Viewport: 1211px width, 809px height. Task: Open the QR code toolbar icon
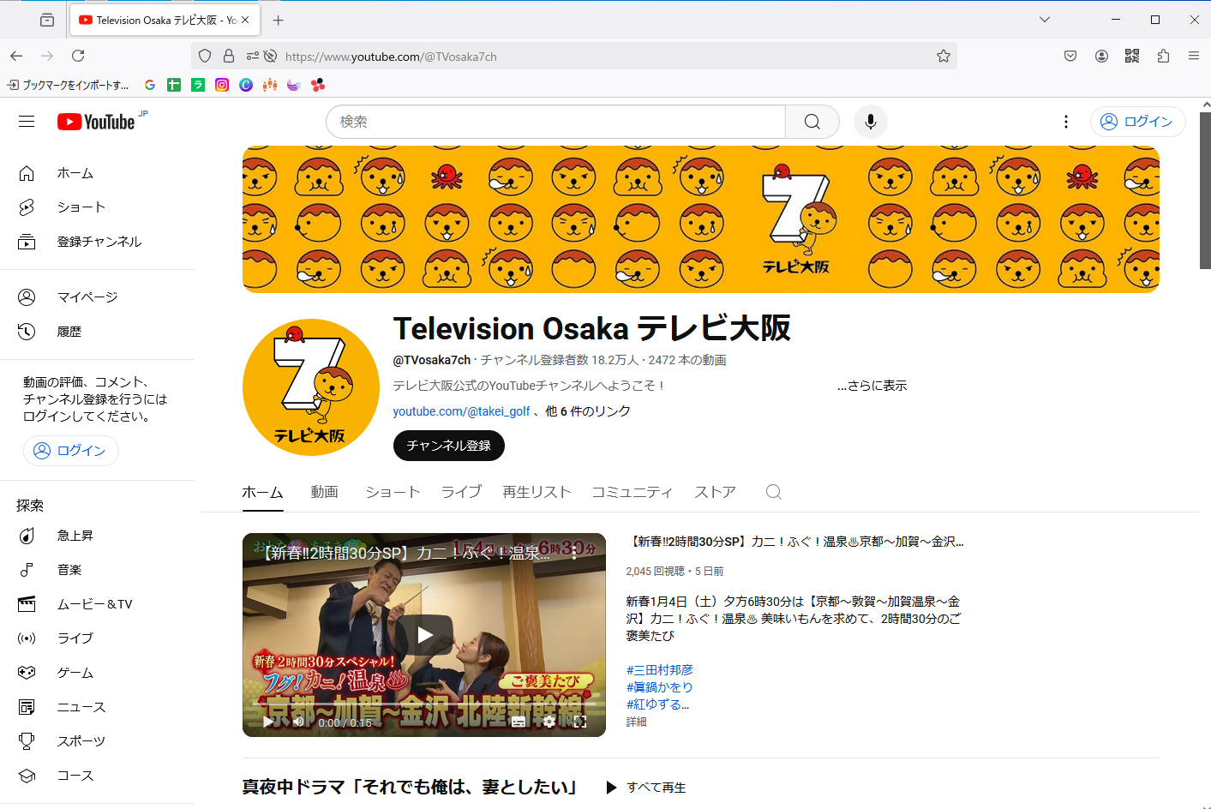click(x=1132, y=56)
